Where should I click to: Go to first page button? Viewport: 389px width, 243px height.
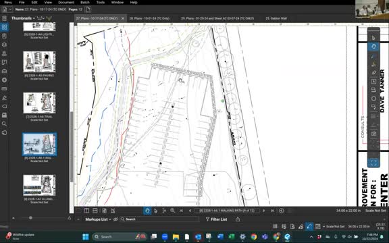[x=182, y=211]
